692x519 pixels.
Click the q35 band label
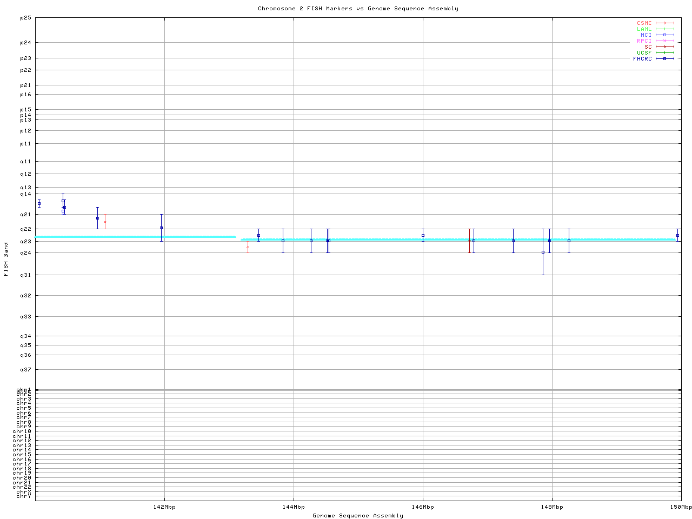[x=25, y=345]
